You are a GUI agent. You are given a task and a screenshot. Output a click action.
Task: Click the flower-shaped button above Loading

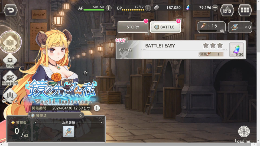pos(244,131)
